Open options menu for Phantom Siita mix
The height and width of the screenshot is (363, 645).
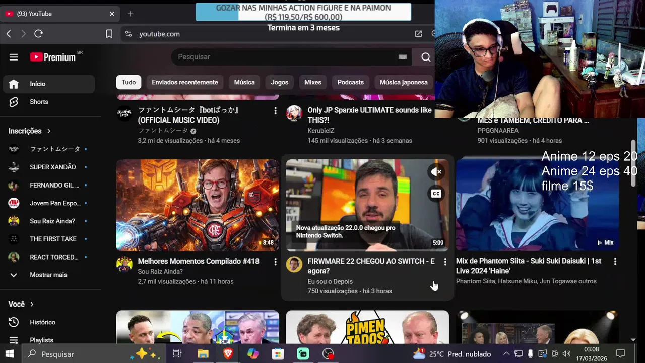[615, 262]
